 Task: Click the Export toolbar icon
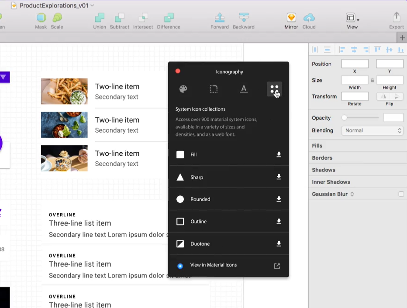coord(396,18)
